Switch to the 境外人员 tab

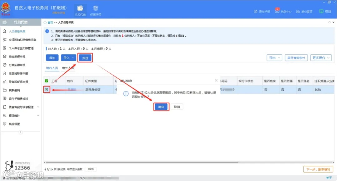coord(68,68)
